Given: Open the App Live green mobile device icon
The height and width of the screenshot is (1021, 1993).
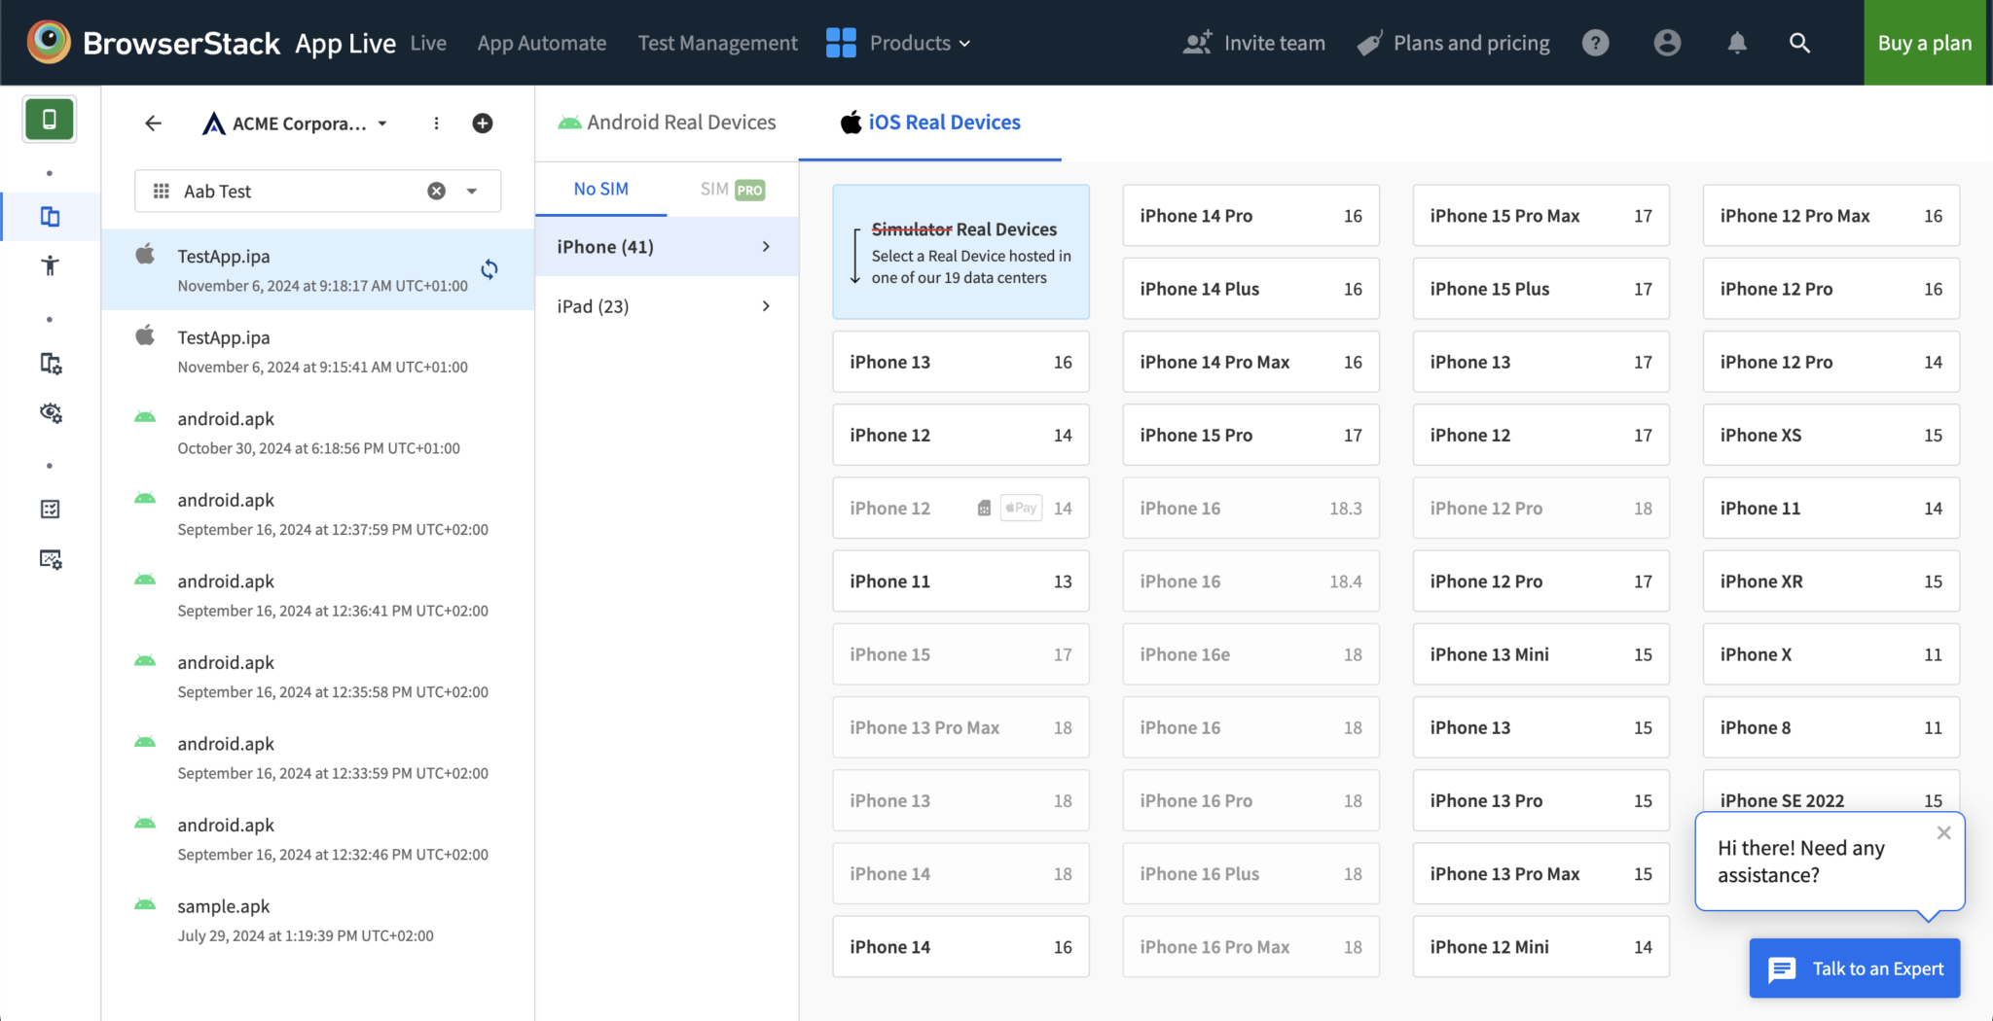Looking at the screenshot, I should click(50, 119).
